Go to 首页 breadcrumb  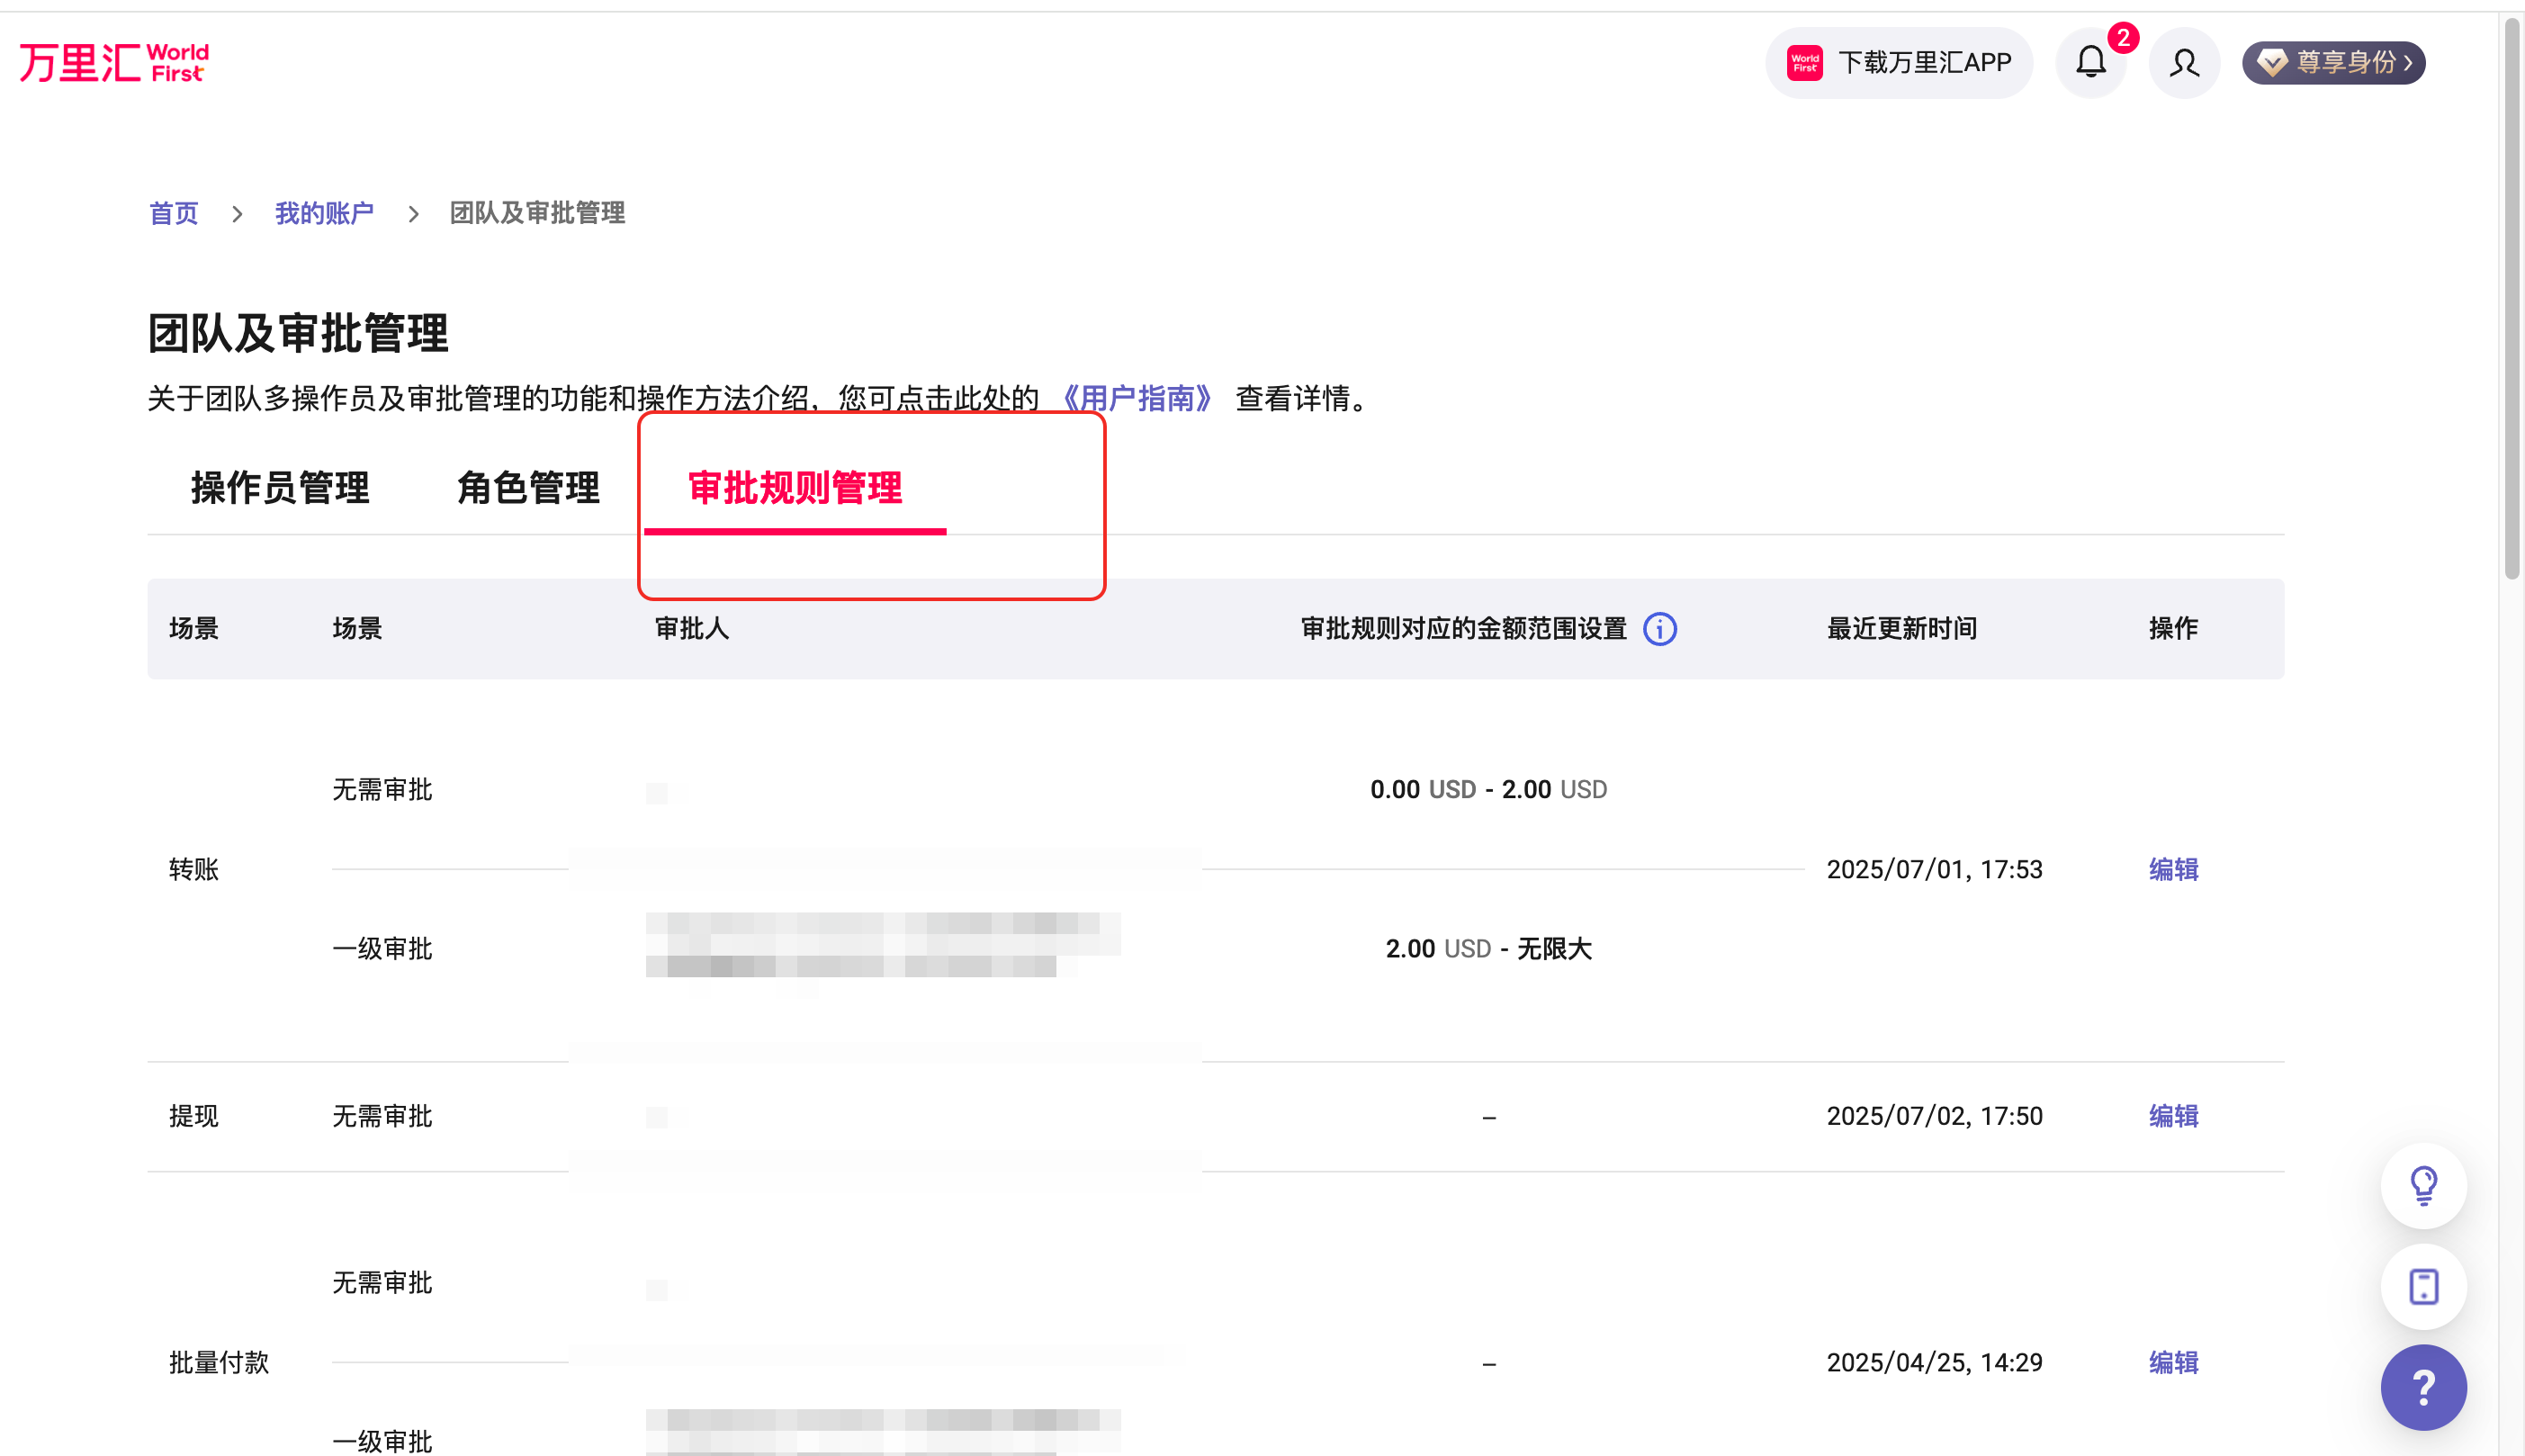pyautogui.click(x=173, y=213)
